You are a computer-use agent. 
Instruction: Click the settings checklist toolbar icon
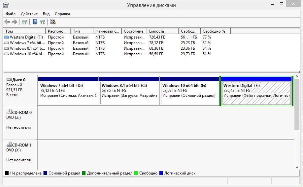53,22
